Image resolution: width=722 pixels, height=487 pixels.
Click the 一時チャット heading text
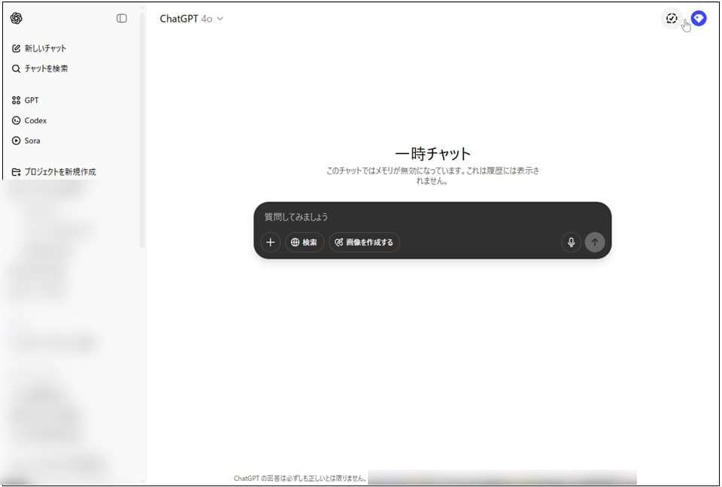click(x=432, y=153)
